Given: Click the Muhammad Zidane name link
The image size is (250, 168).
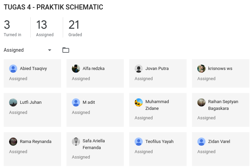Looking at the screenshot, I should click(157, 105).
